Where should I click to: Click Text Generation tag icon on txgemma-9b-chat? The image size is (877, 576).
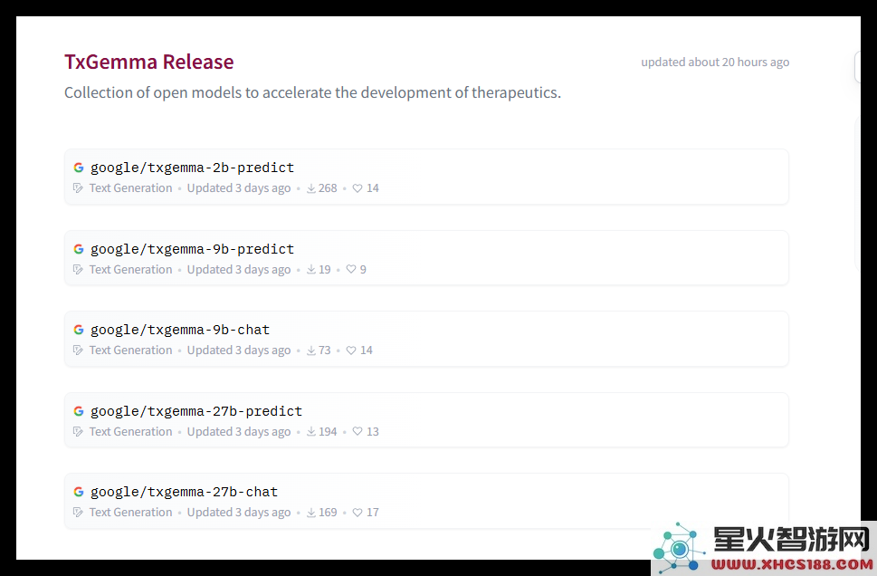[x=79, y=350]
